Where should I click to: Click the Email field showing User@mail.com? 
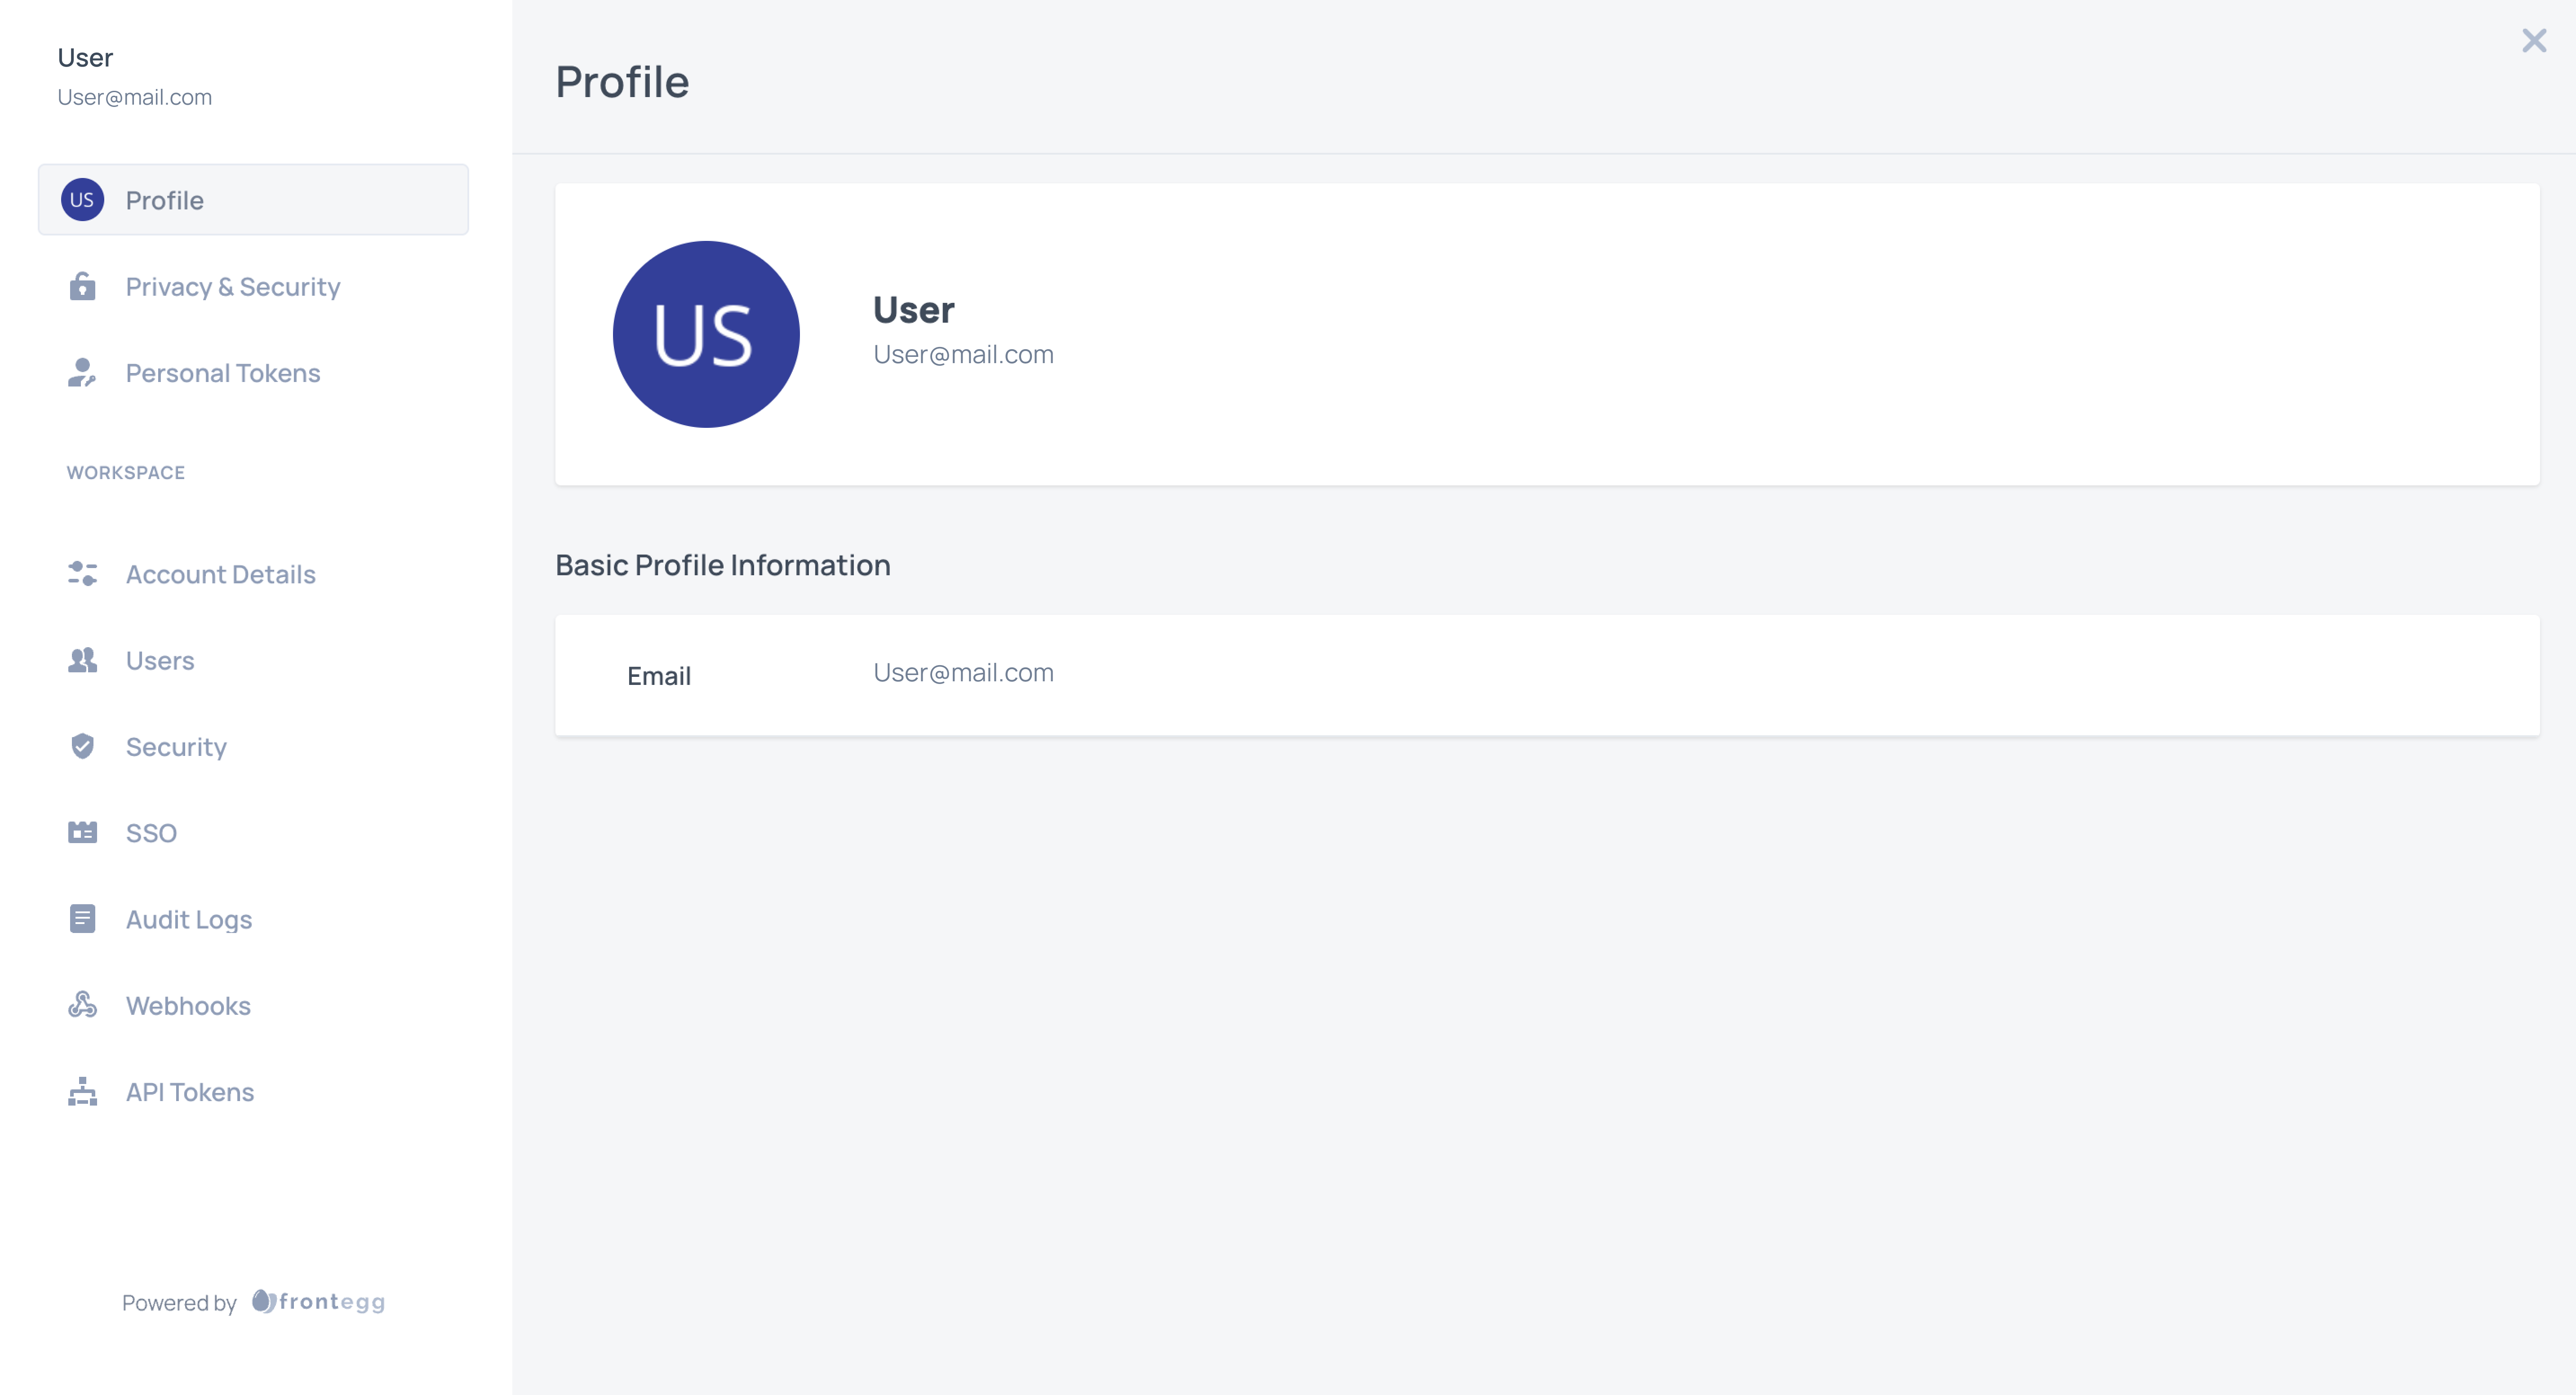(963, 672)
